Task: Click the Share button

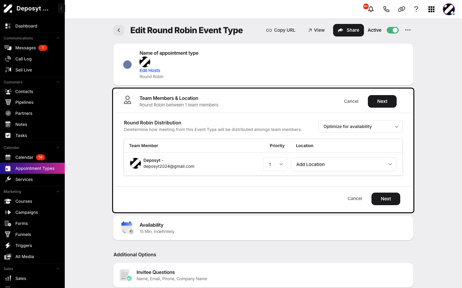Action: [348, 30]
